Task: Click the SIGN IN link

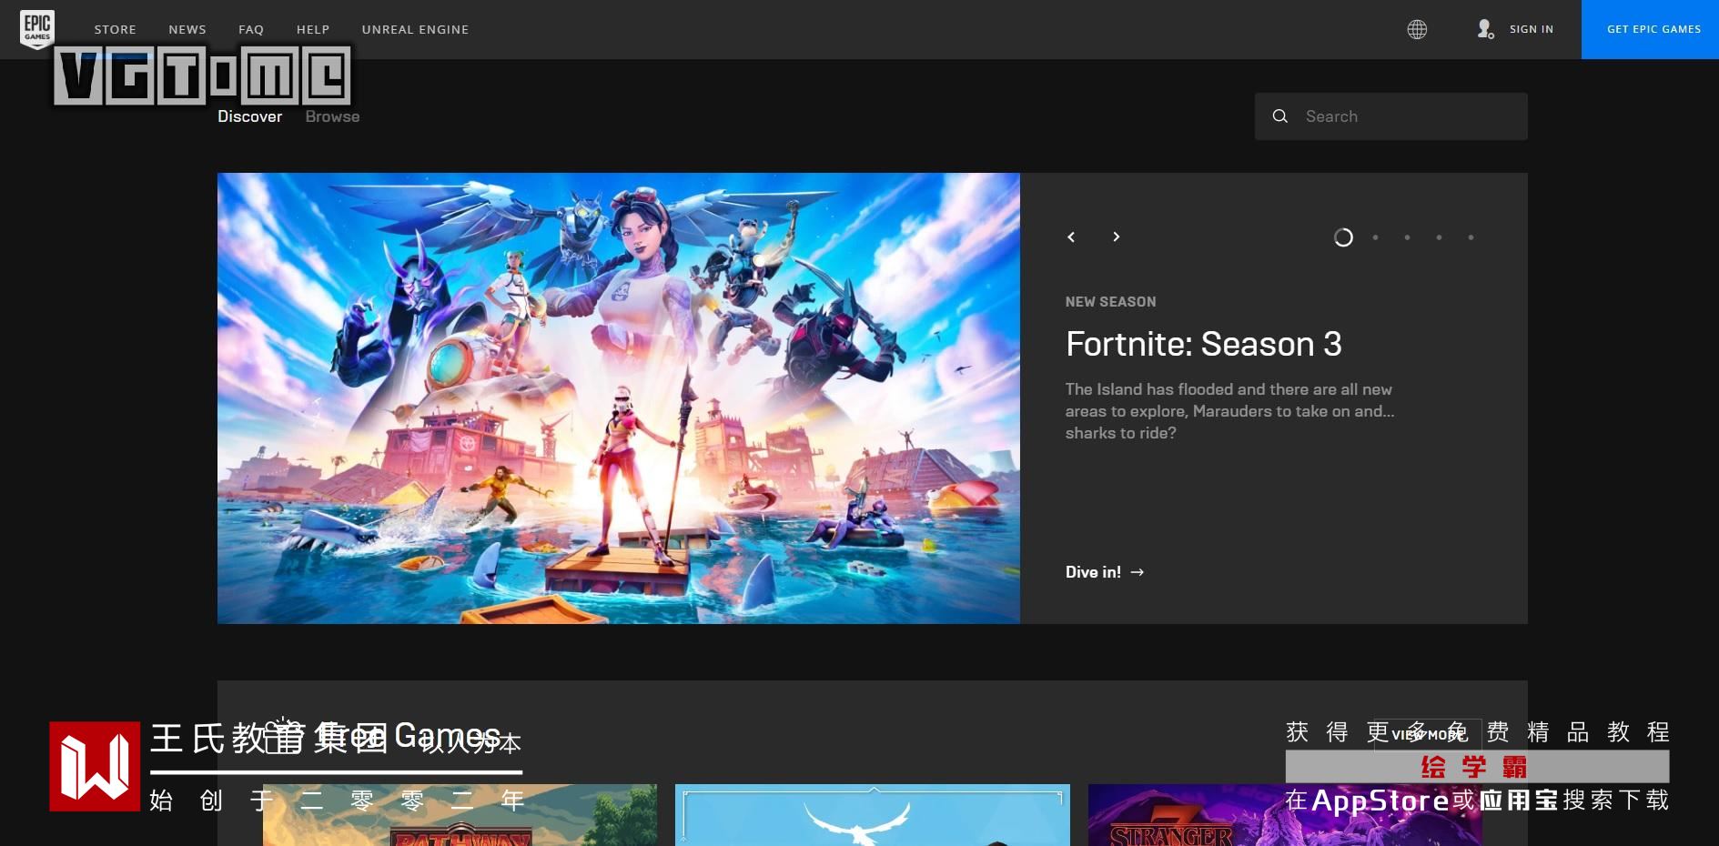Action: point(1532,29)
